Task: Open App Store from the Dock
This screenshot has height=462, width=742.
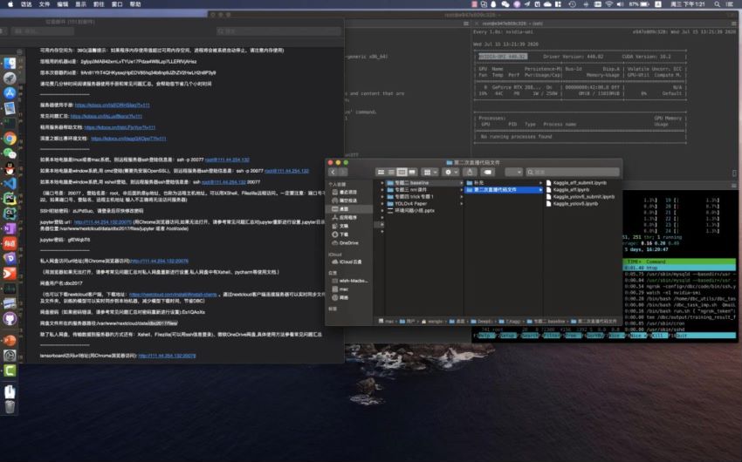Action: pos(10,93)
